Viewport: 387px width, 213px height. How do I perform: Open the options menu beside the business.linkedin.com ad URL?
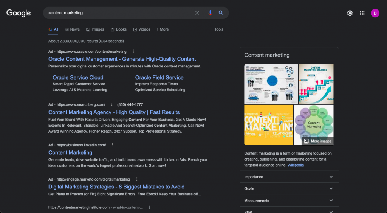[113, 145]
